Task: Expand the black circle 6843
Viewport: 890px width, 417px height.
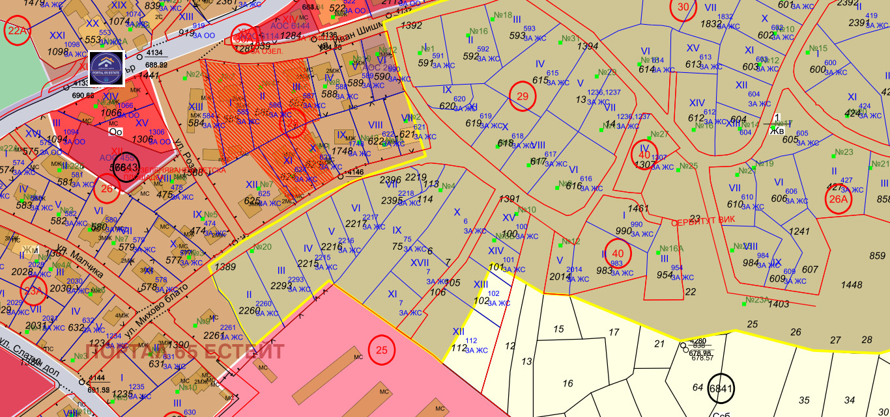Action: (125, 166)
